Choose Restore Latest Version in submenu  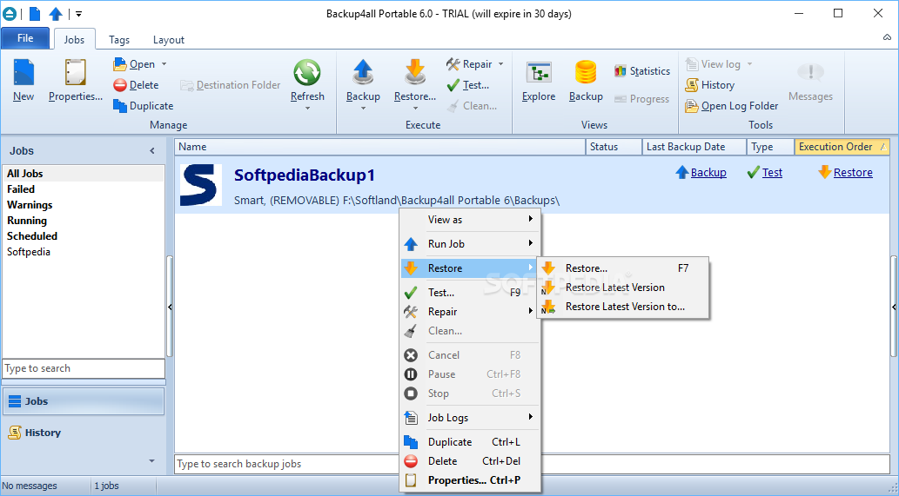(x=623, y=288)
